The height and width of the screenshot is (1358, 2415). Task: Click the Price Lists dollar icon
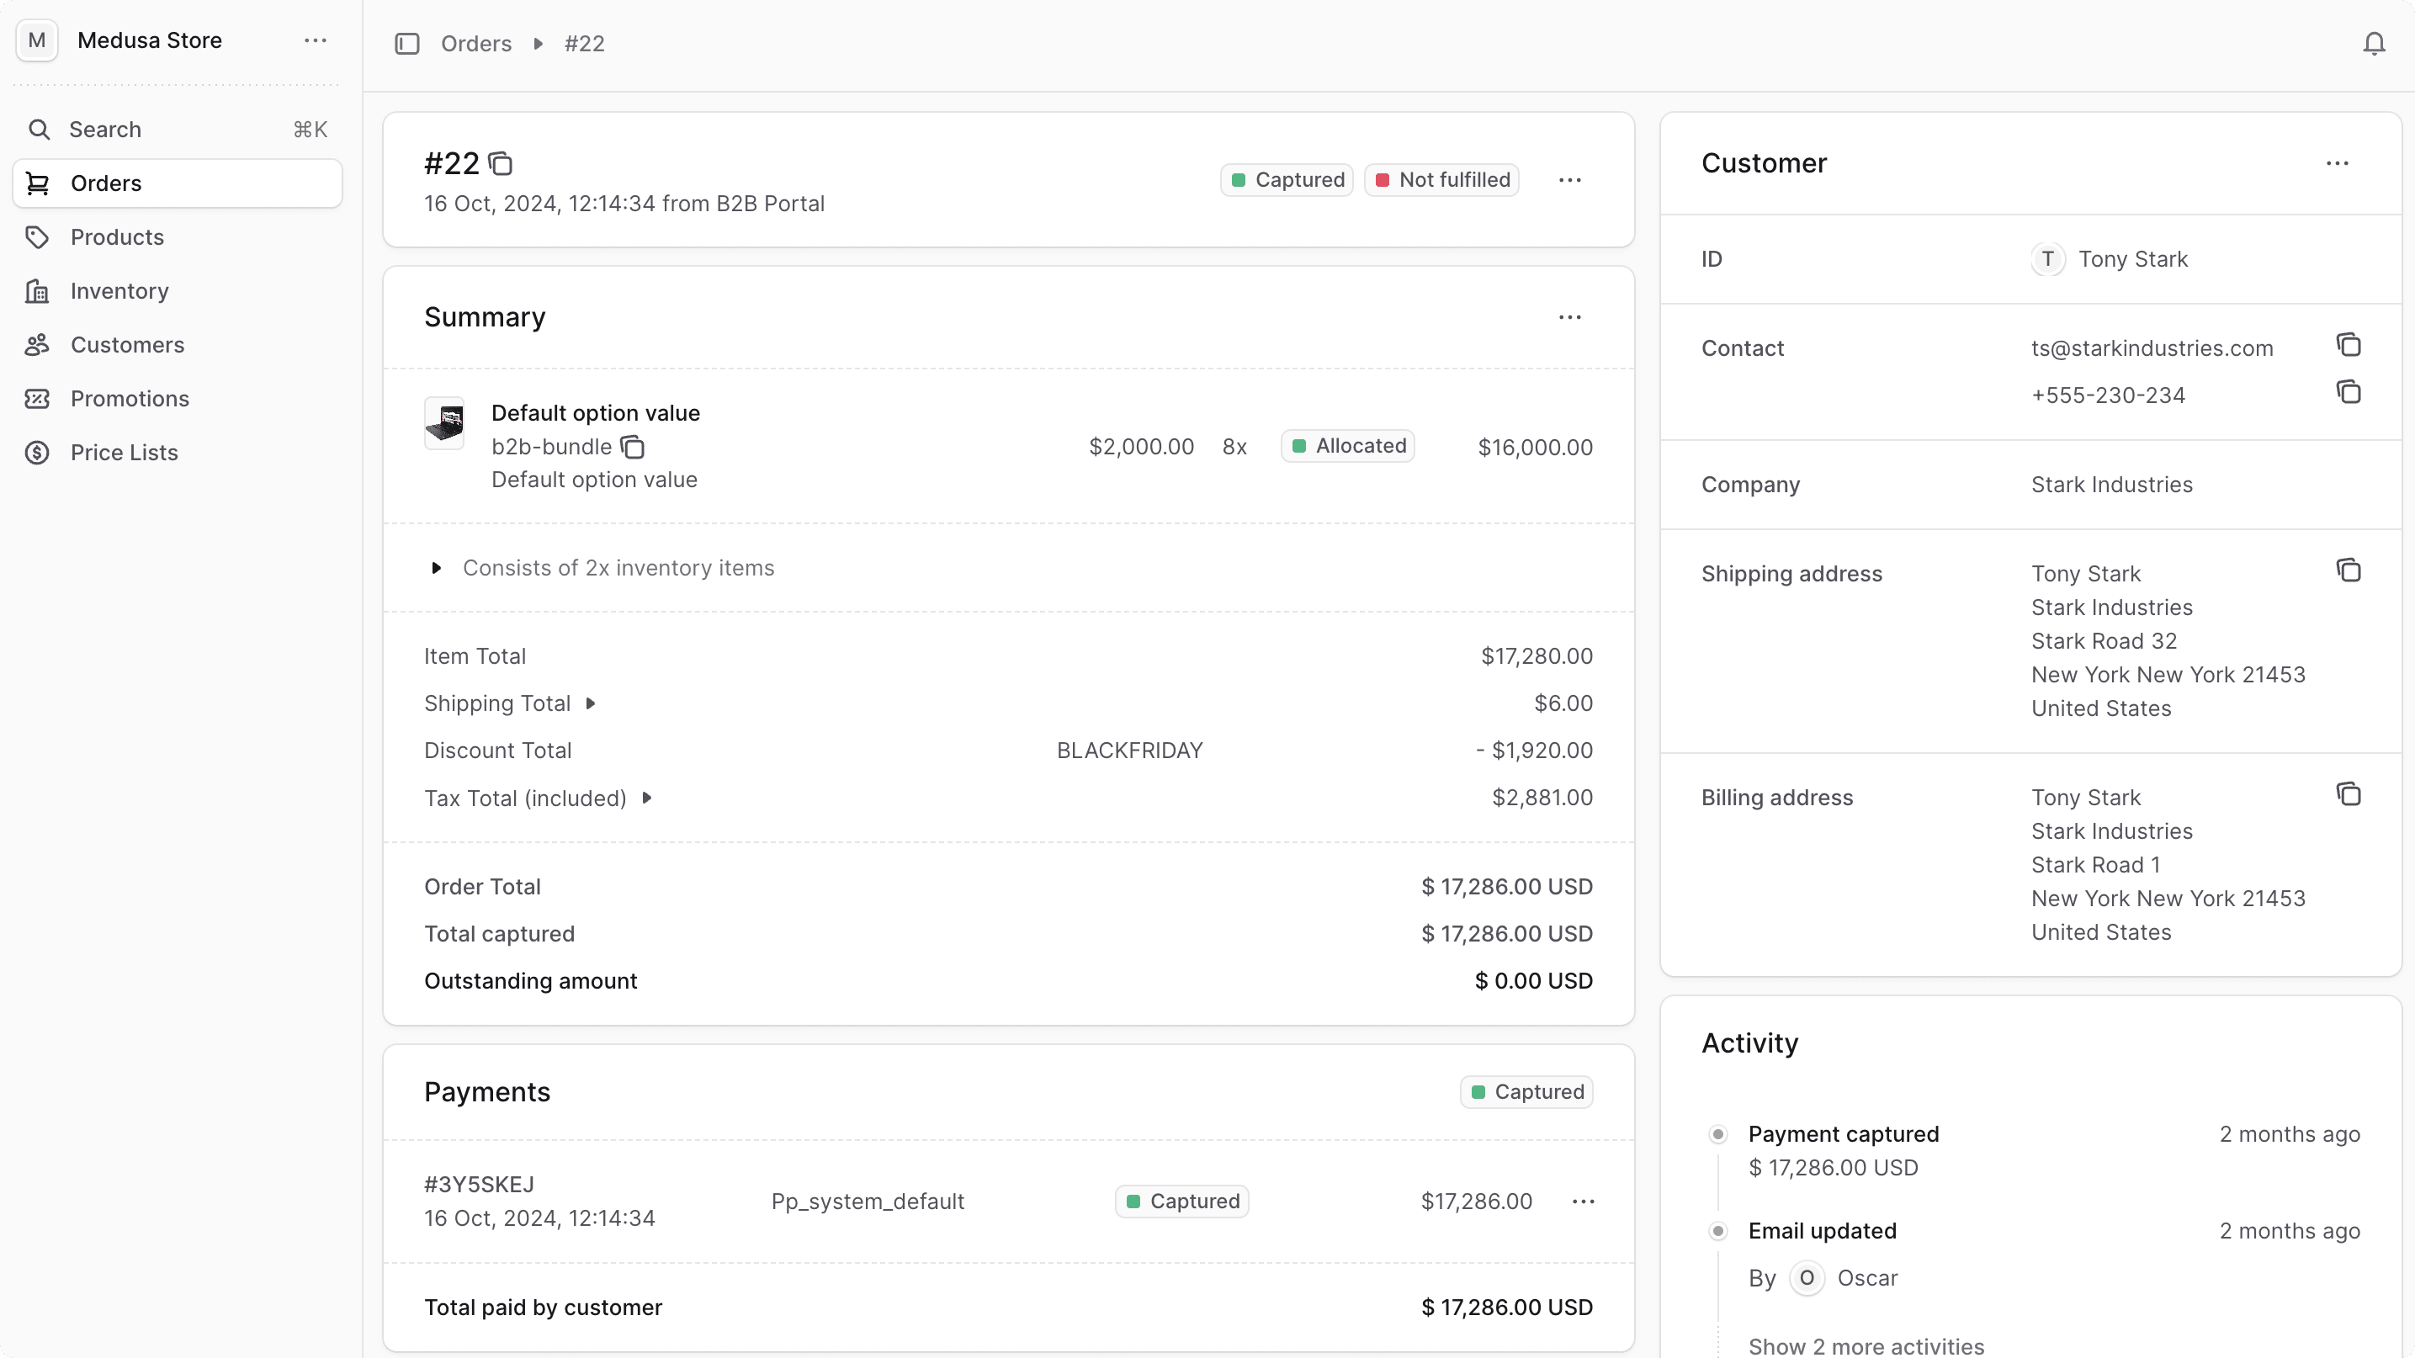(x=38, y=453)
